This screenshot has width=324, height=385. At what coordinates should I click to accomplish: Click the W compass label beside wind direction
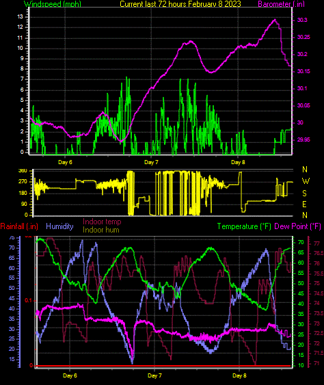(x=306, y=181)
